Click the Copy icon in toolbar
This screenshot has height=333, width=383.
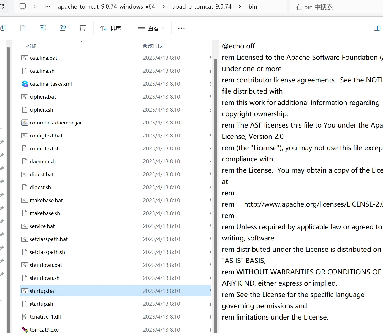point(4,28)
